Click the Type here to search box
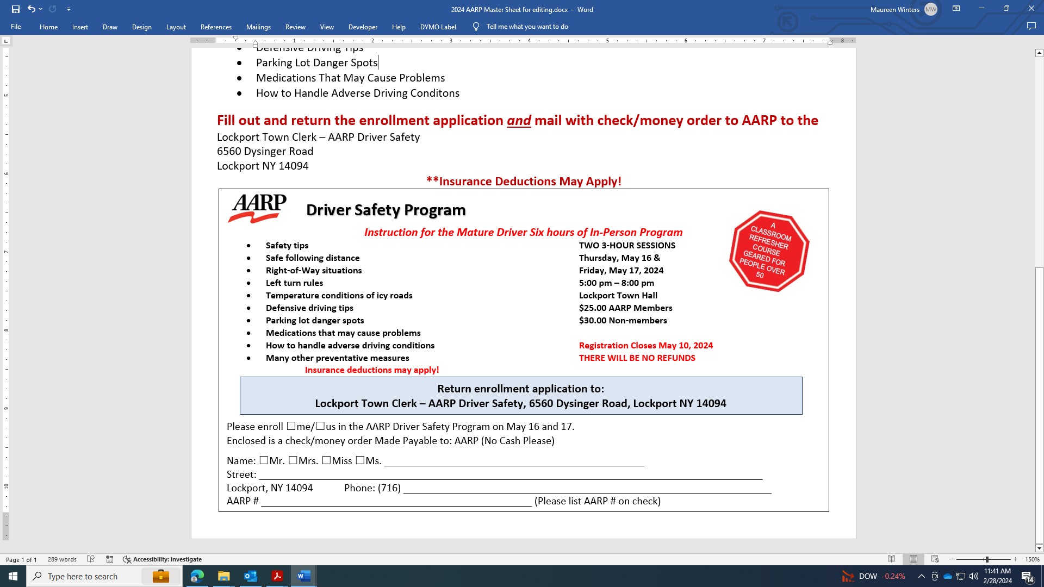The height and width of the screenshot is (587, 1044). [x=105, y=576]
